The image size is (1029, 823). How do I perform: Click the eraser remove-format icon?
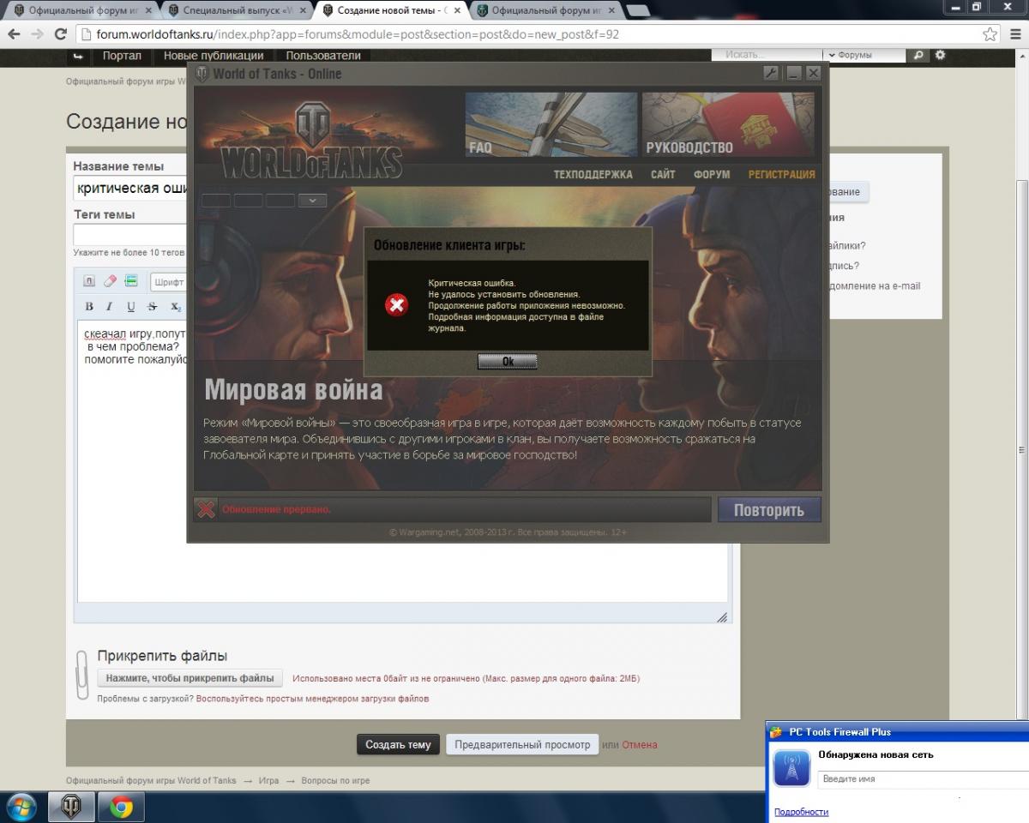110,281
